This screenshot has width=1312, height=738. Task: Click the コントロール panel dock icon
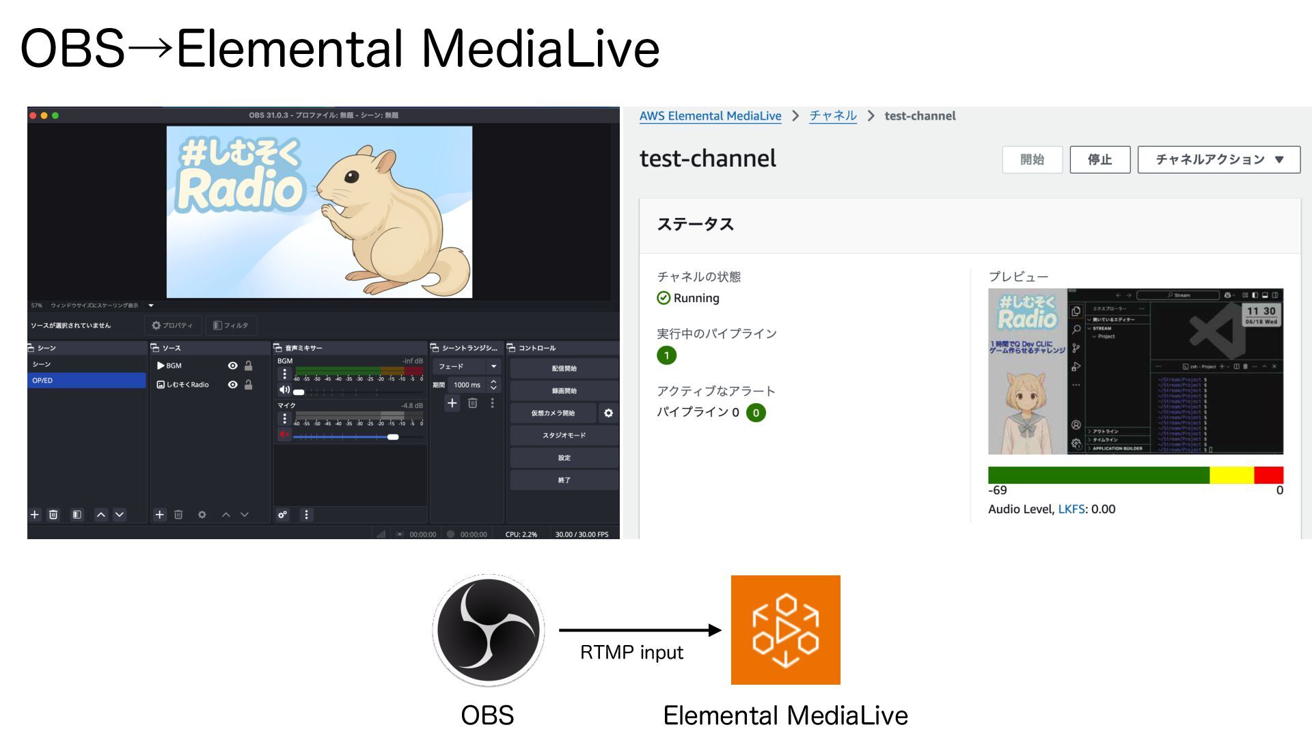[511, 348]
